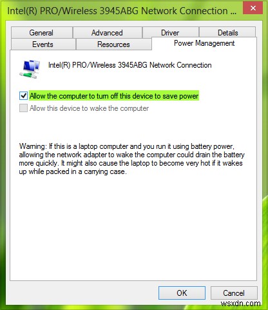The width and height of the screenshot is (268, 310).
Task: Click the highlighted 'save power' option label
Action: [114, 96]
